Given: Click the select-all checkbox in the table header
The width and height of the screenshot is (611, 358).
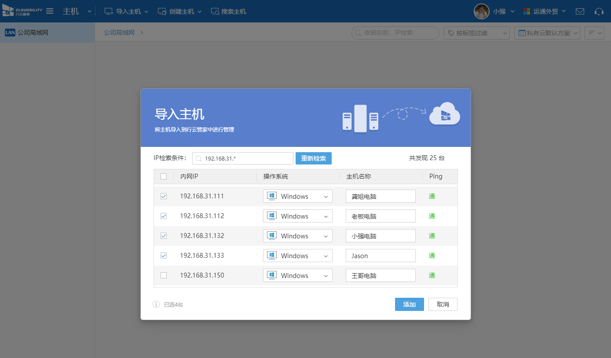Looking at the screenshot, I should 164,176.
